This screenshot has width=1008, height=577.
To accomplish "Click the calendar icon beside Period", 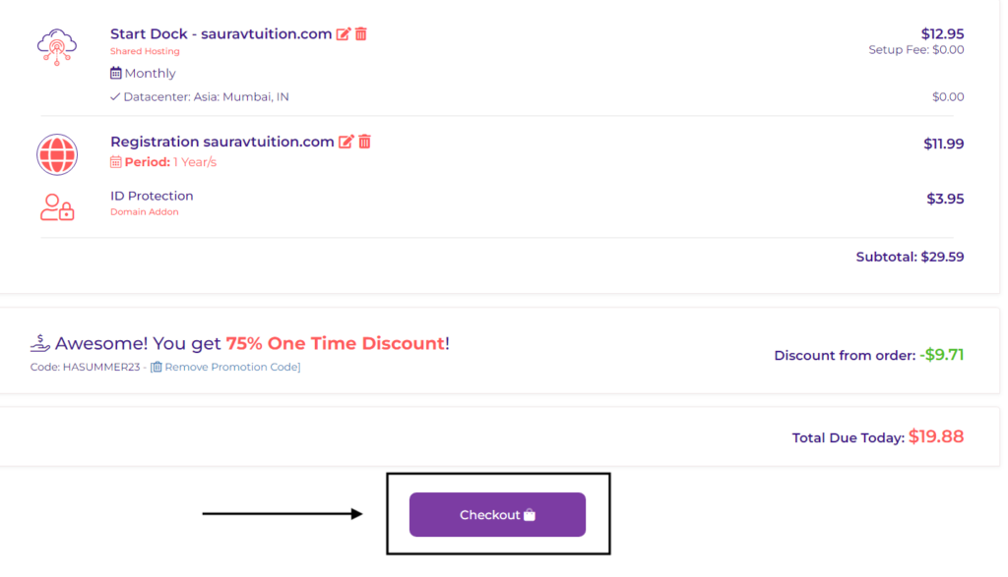I will click(116, 161).
